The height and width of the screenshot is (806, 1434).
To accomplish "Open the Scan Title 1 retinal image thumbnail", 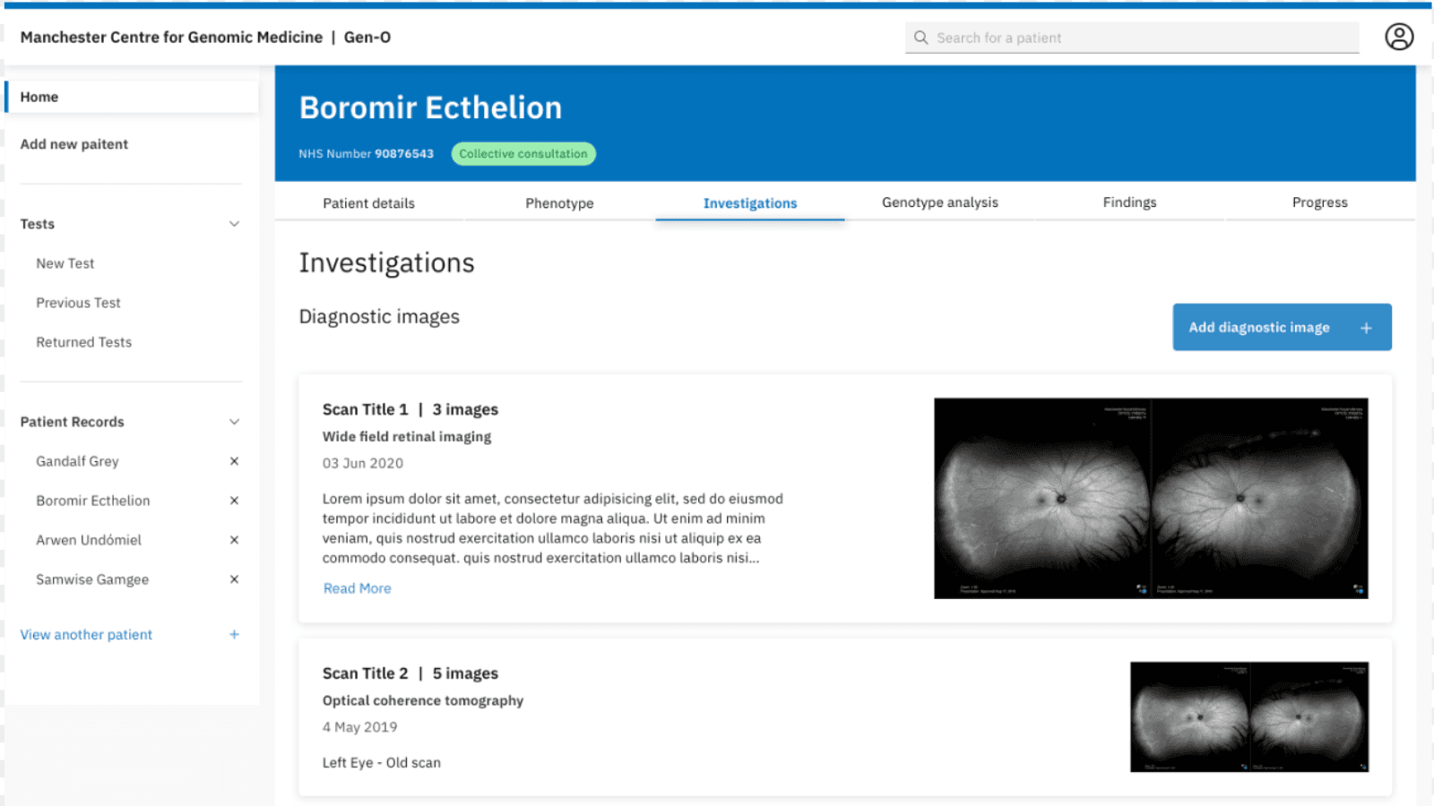I will click(1151, 498).
